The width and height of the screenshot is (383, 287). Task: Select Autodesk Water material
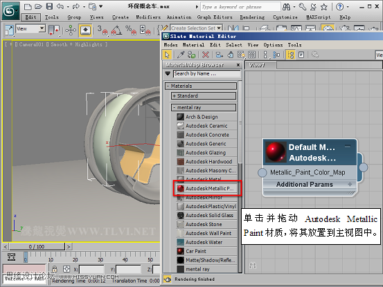coord(206,242)
